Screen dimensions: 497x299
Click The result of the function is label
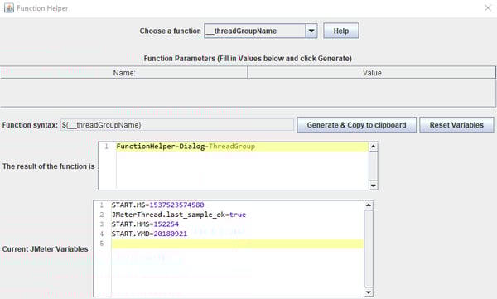click(x=49, y=166)
